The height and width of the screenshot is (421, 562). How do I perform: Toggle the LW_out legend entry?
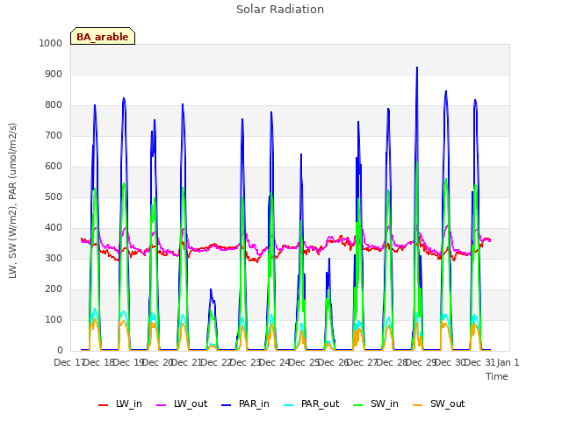tap(182, 404)
